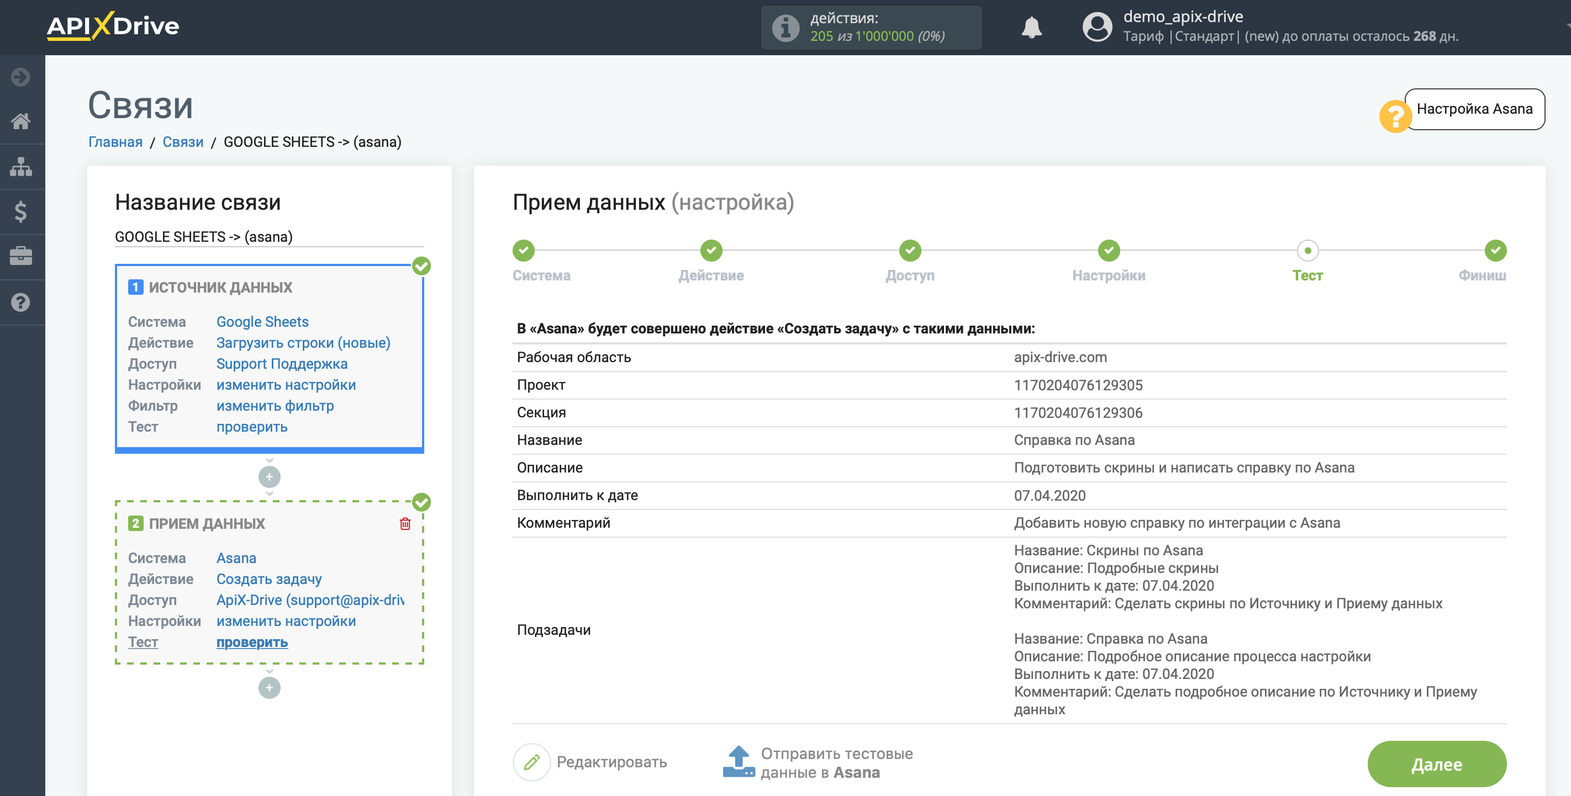The image size is (1571, 796).
Task: Add a step between source and receiver
Action: click(x=269, y=476)
